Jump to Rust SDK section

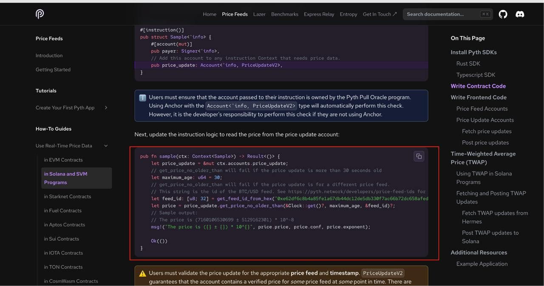point(468,64)
